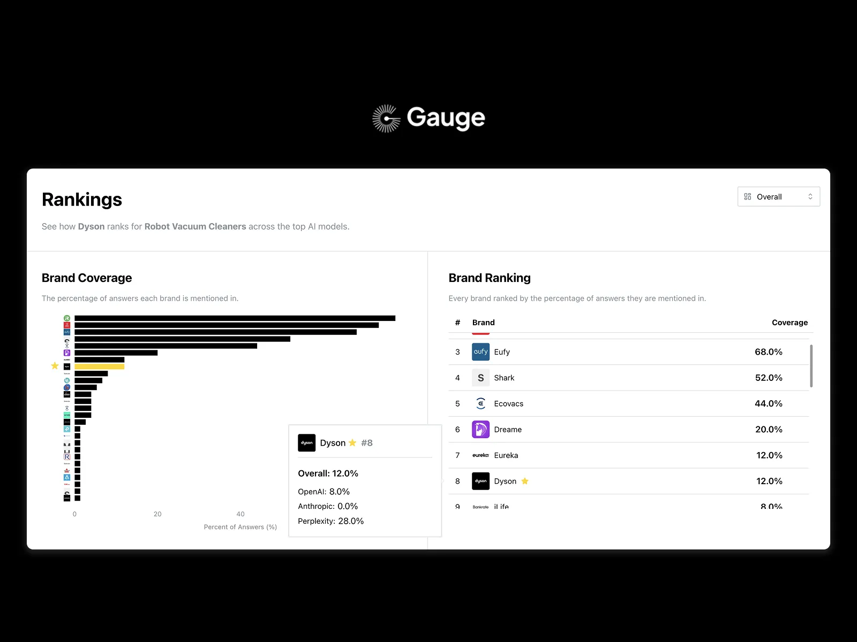857x642 pixels.
Task: Click the yellow star beside Dyson's table row
Action: (525, 481)
